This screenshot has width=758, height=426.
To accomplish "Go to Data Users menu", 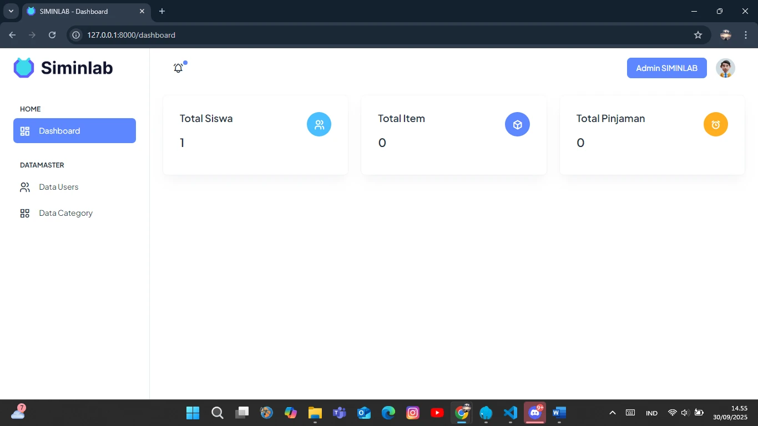I will [58, 187].
